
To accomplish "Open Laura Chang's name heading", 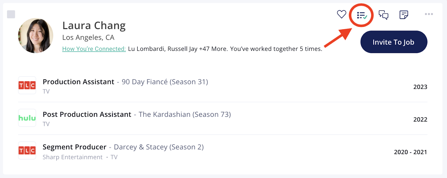I will 94,26.
